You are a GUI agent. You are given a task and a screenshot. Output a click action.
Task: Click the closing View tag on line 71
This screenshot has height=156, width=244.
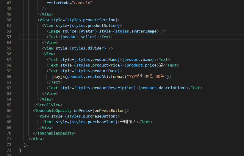[x=36, y=139]
